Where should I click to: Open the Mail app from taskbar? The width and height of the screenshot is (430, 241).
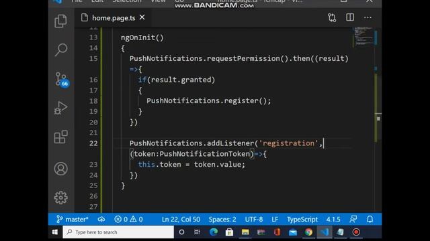tap(293, 232)
